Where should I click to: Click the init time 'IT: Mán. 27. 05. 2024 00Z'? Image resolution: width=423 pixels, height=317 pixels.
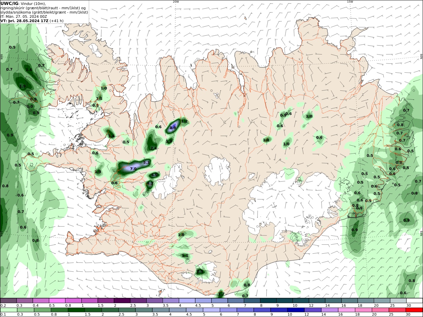click(x=24, y=17)
